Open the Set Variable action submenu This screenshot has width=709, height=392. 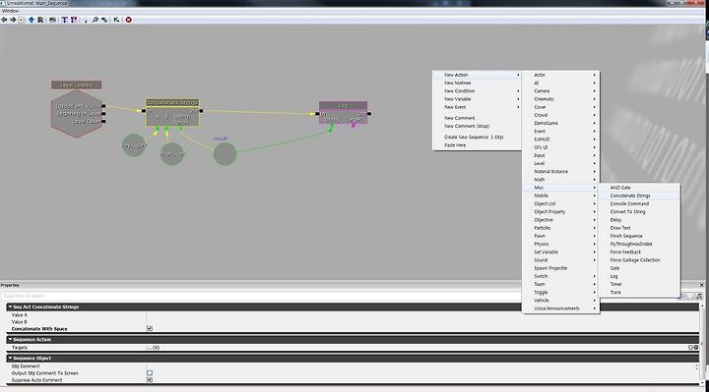pyautogui.click(x=560, y=252)
